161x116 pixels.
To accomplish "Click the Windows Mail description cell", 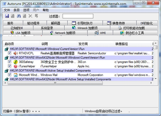I will click(x=49, y=75).
